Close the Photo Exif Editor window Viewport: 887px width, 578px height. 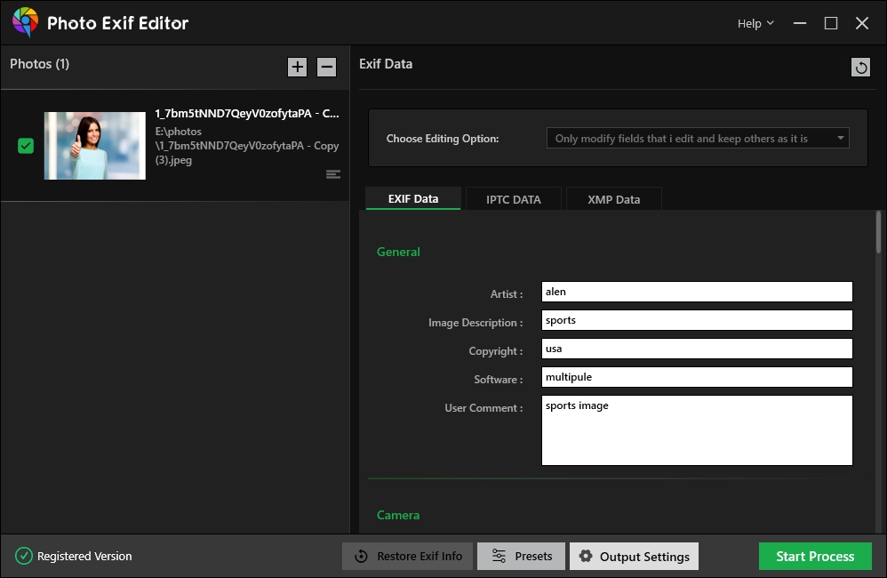point(862,23)
